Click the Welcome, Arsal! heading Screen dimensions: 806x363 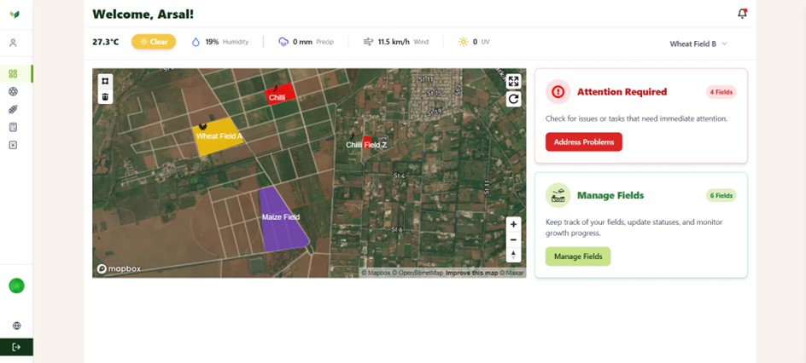pyautogui.click(x=143, y=14)
